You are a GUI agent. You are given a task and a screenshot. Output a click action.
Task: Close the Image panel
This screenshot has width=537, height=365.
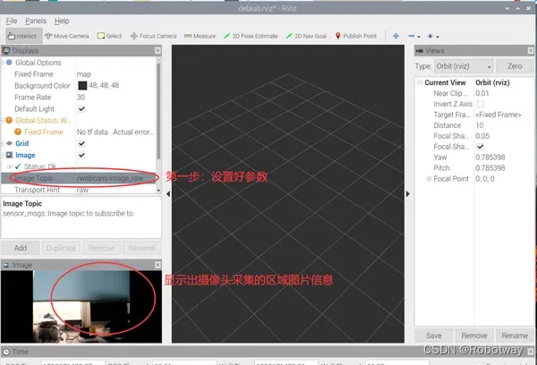pyautogui.click(x=158, y=265)
